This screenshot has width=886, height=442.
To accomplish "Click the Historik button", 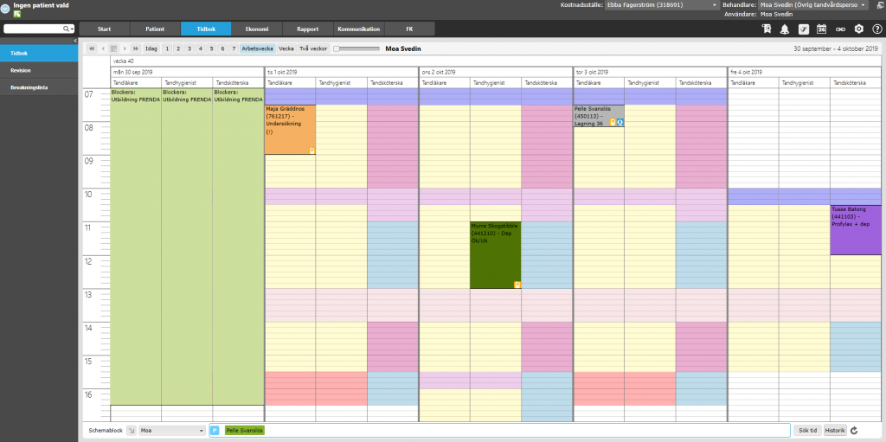I will [835, 431].
